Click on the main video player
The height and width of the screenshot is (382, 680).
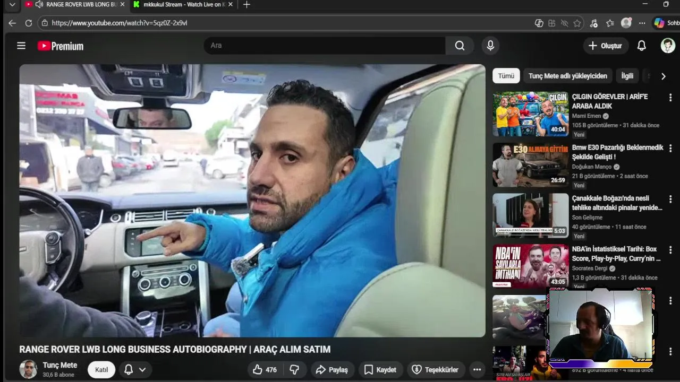252,201
